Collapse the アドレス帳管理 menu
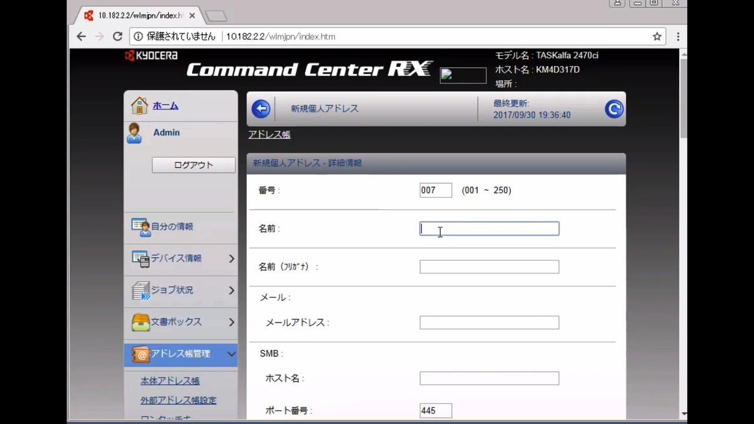This screenshot has width=754, height=424. pos(232,354)
